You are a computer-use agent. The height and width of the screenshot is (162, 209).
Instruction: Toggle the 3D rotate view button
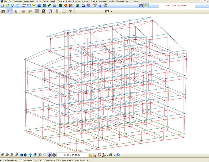tap(49, 155)
